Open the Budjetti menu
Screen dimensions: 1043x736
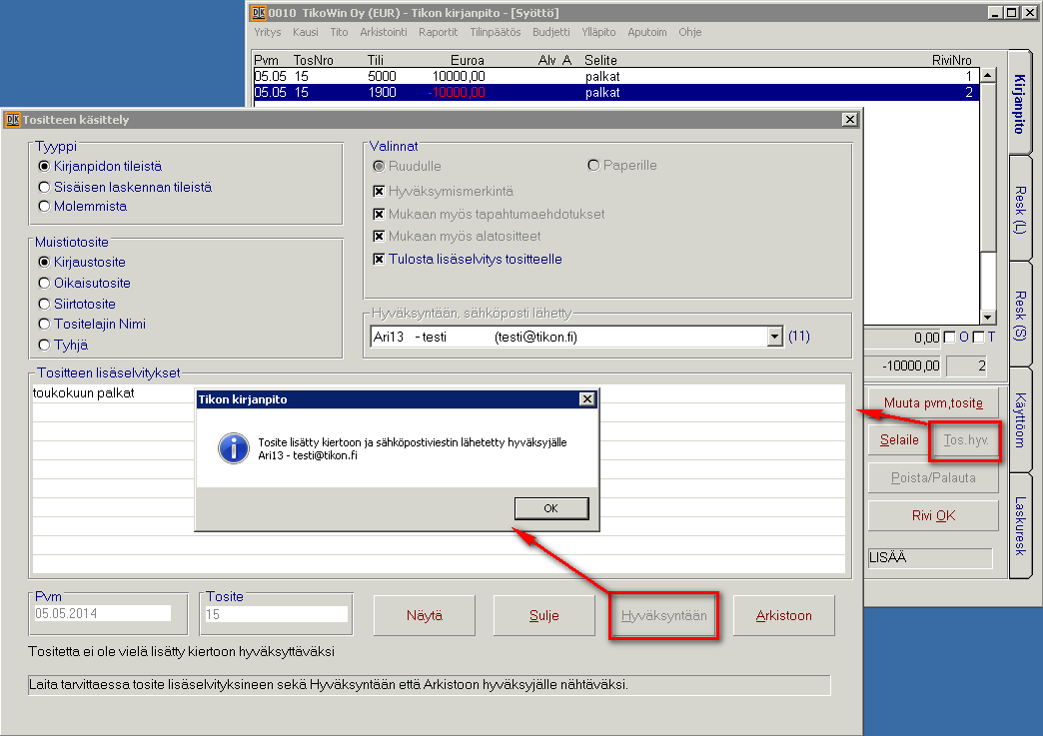point(551,32)
